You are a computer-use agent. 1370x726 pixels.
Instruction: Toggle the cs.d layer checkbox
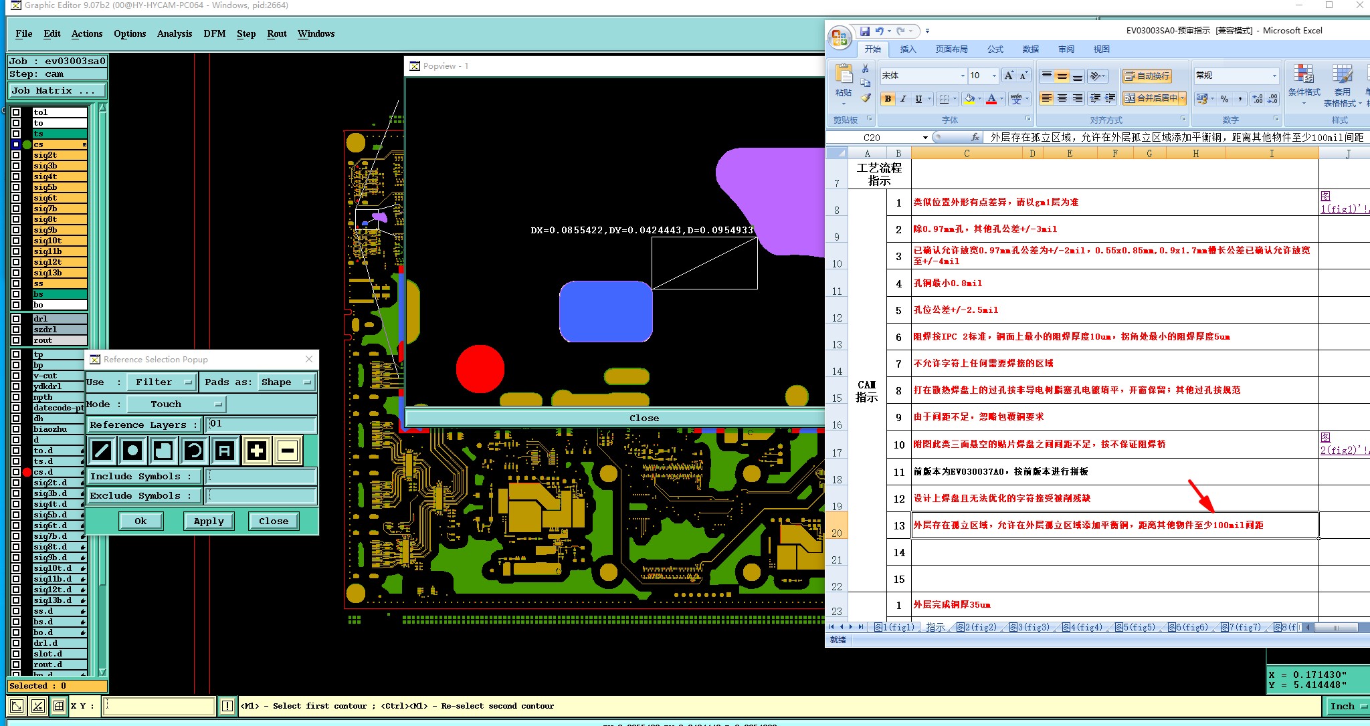(16, 472)
